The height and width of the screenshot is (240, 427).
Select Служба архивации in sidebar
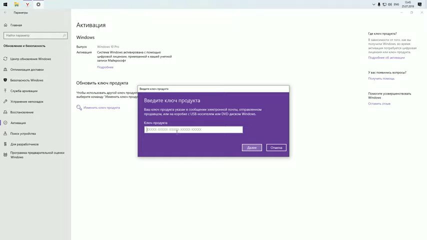pyautogui.click(x=24, y=90)
